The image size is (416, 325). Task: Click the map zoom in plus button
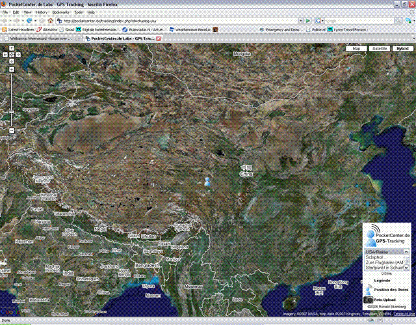[x=12, y=69]
